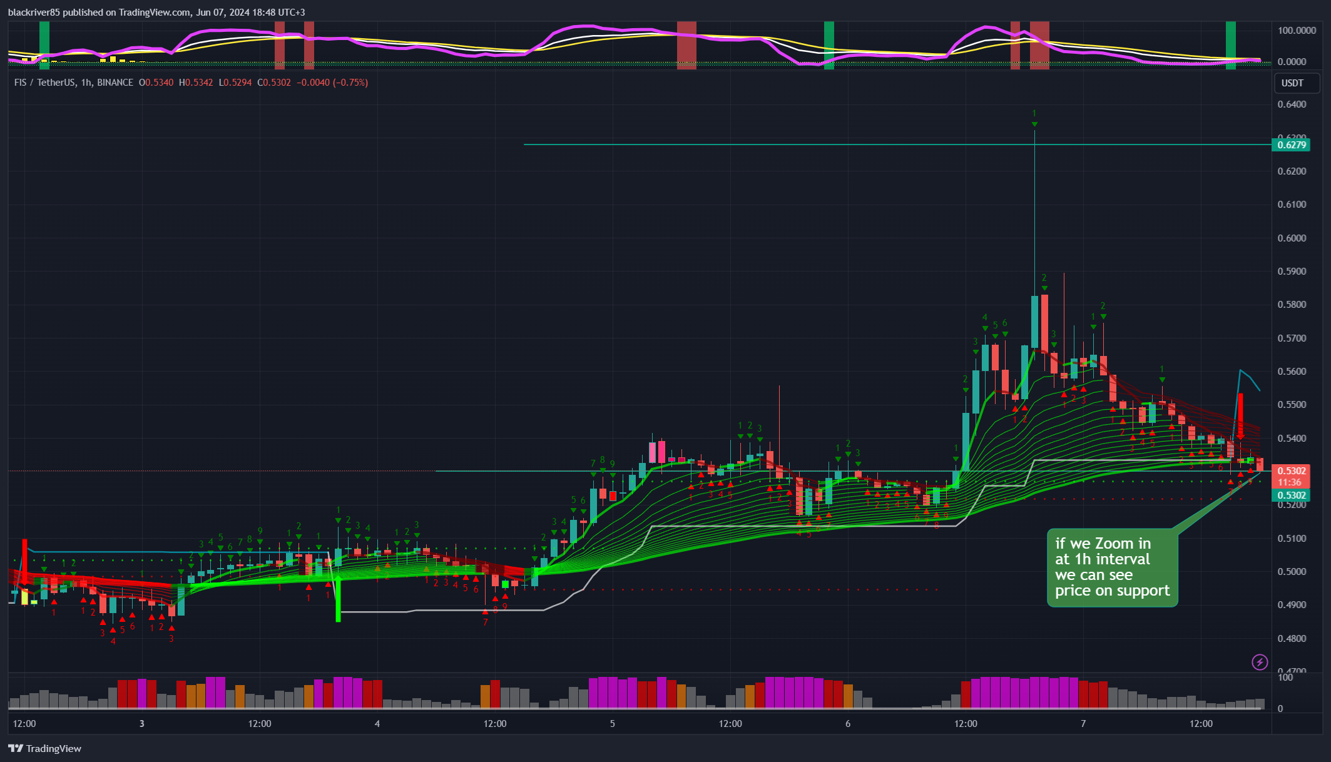1331x762 pixels.
Task: Click the horizontal line at 0.6279
Action: 897,145
